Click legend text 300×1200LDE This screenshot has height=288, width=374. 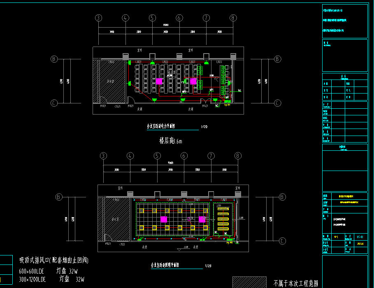tap(33, 280)
